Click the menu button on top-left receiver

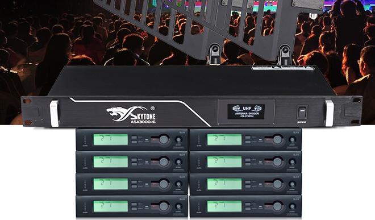point(134,138)
